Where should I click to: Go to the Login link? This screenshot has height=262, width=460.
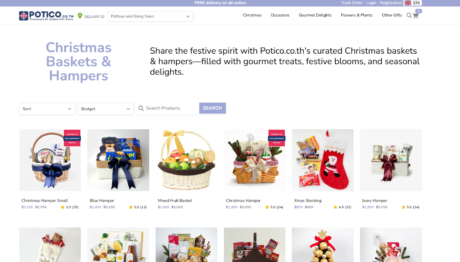[x=371, y=3]
